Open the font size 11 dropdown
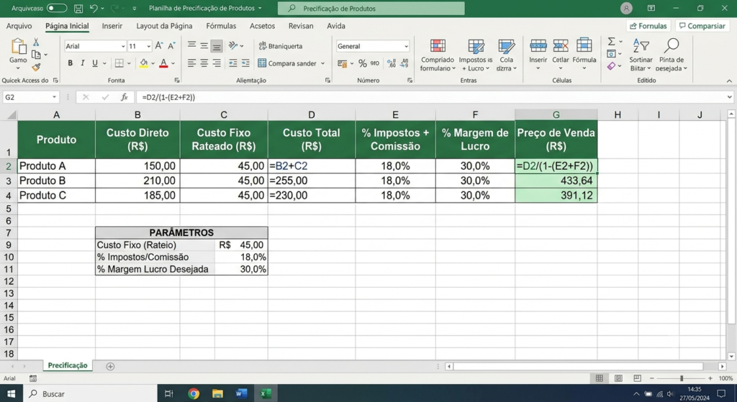The image size is (737, 402). point(148,46)
